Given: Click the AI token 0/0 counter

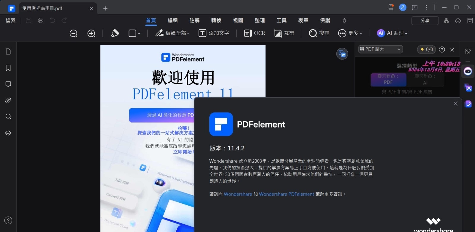Looking at the screenshot, I should (x=427, y=49).
